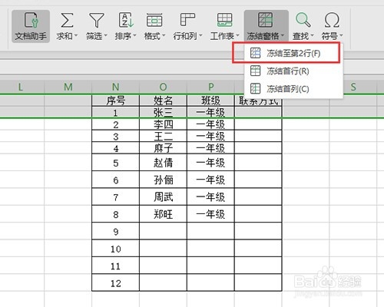Select the cell containing 赵倩
The image size is (384, 307).
[x=164, y=163]
